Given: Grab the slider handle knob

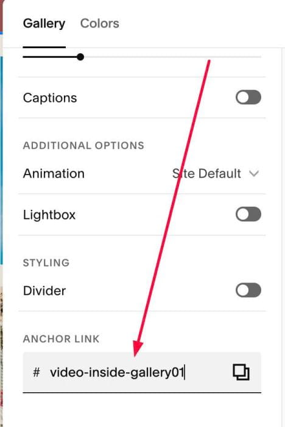Looking at the screenshot, I should [80, 57].
